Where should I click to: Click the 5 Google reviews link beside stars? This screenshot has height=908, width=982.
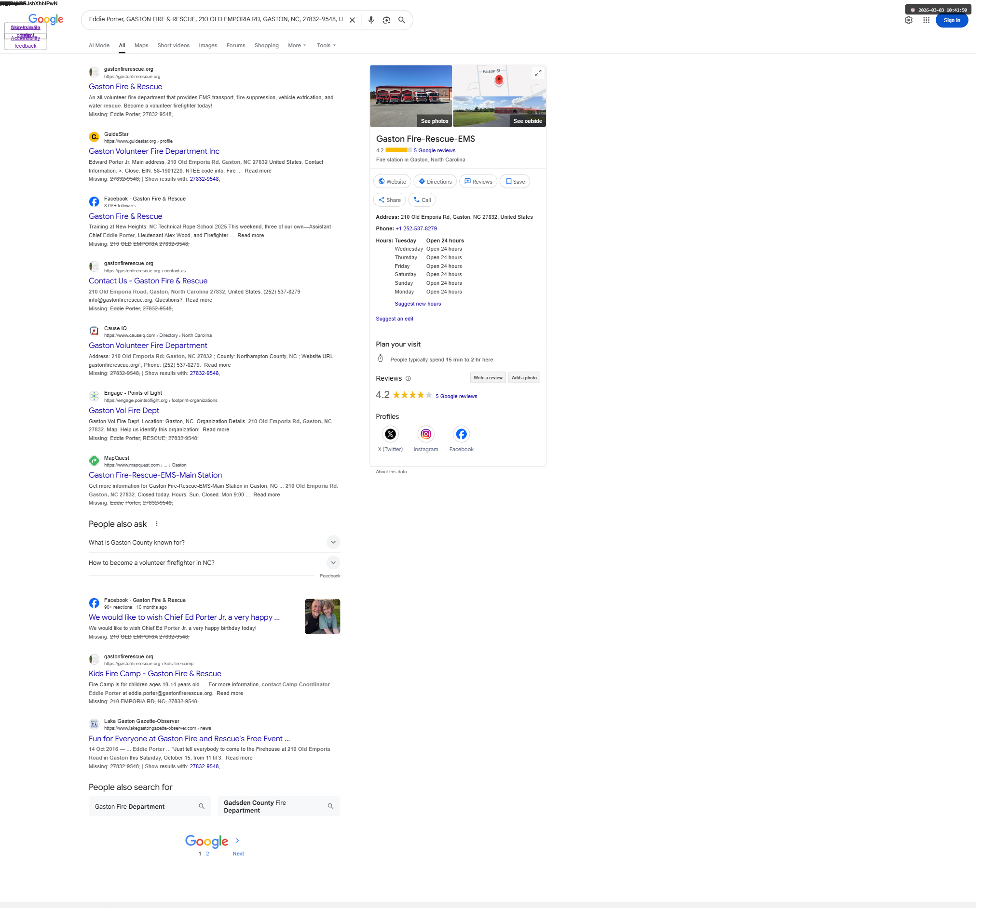456,397
